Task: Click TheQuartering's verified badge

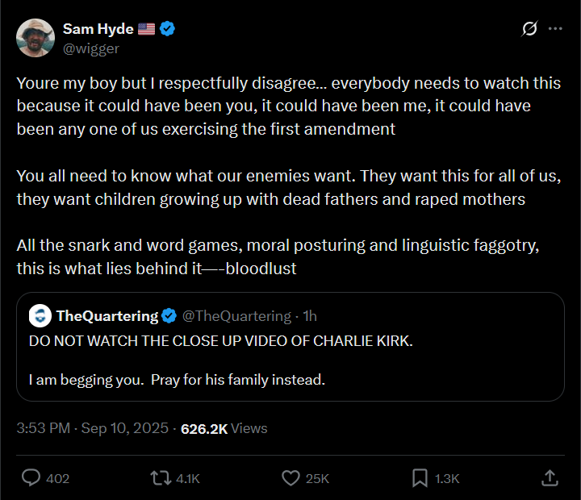Action: [169, 315]
